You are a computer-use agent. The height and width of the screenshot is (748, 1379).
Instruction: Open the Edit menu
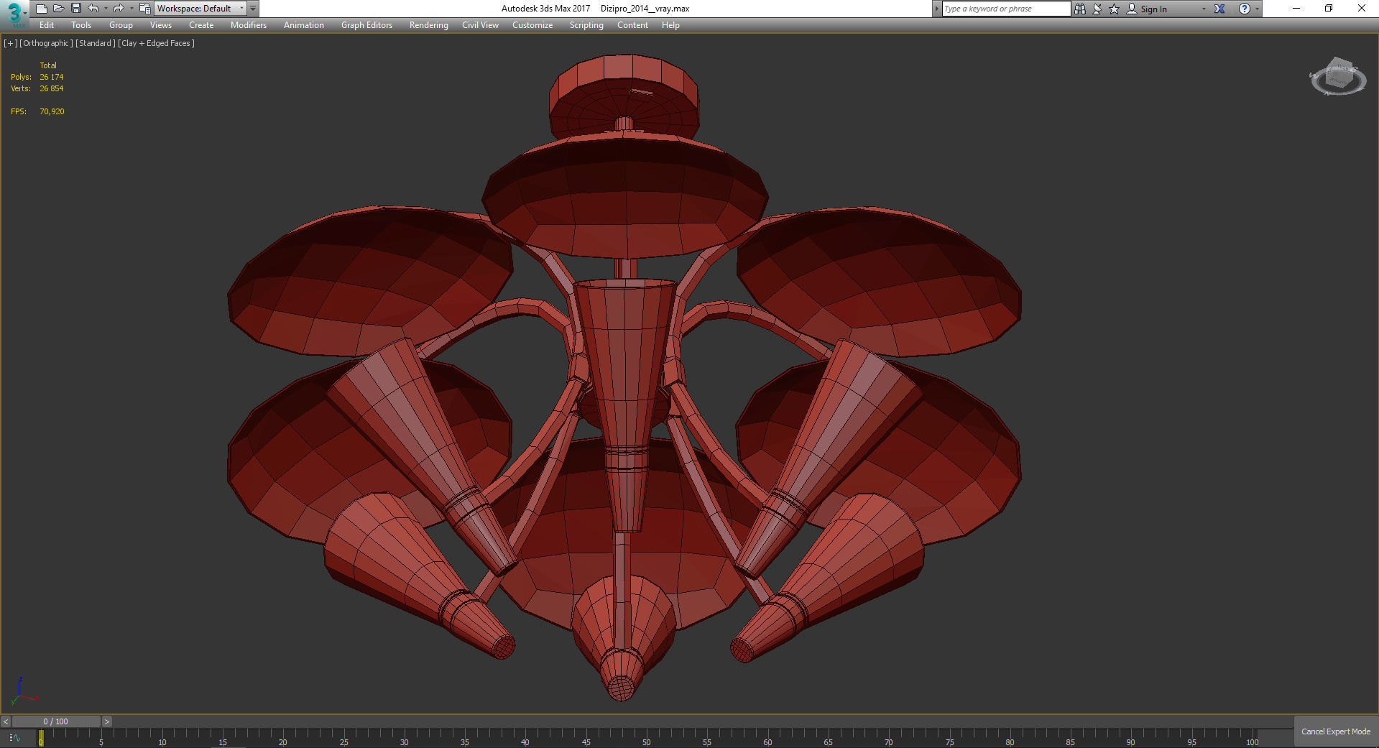47,25
